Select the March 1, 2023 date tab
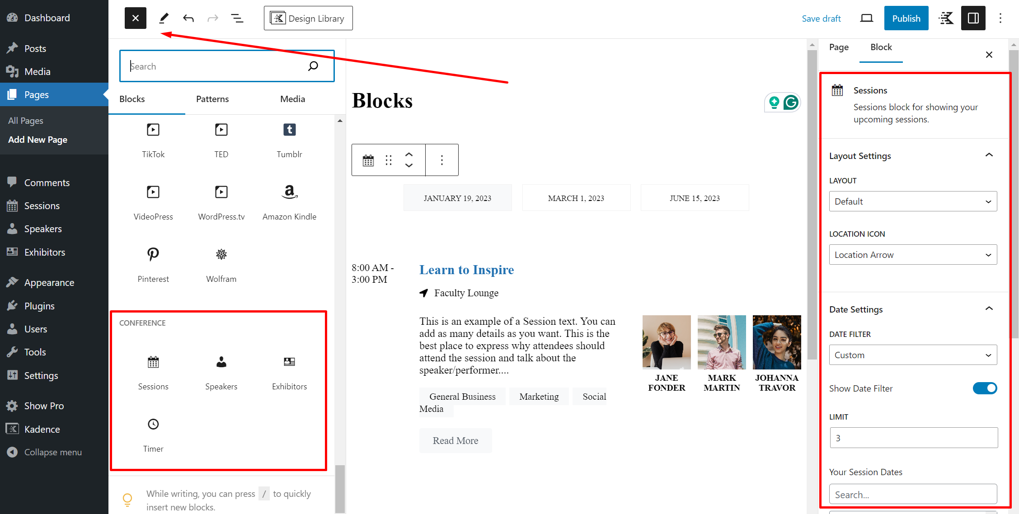The image size is (1019, 514). [x=576, y=198]
